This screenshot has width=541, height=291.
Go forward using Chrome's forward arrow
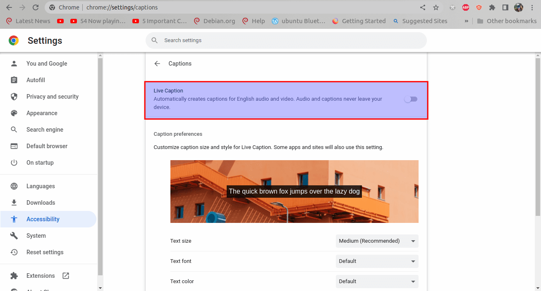(22, 7)
